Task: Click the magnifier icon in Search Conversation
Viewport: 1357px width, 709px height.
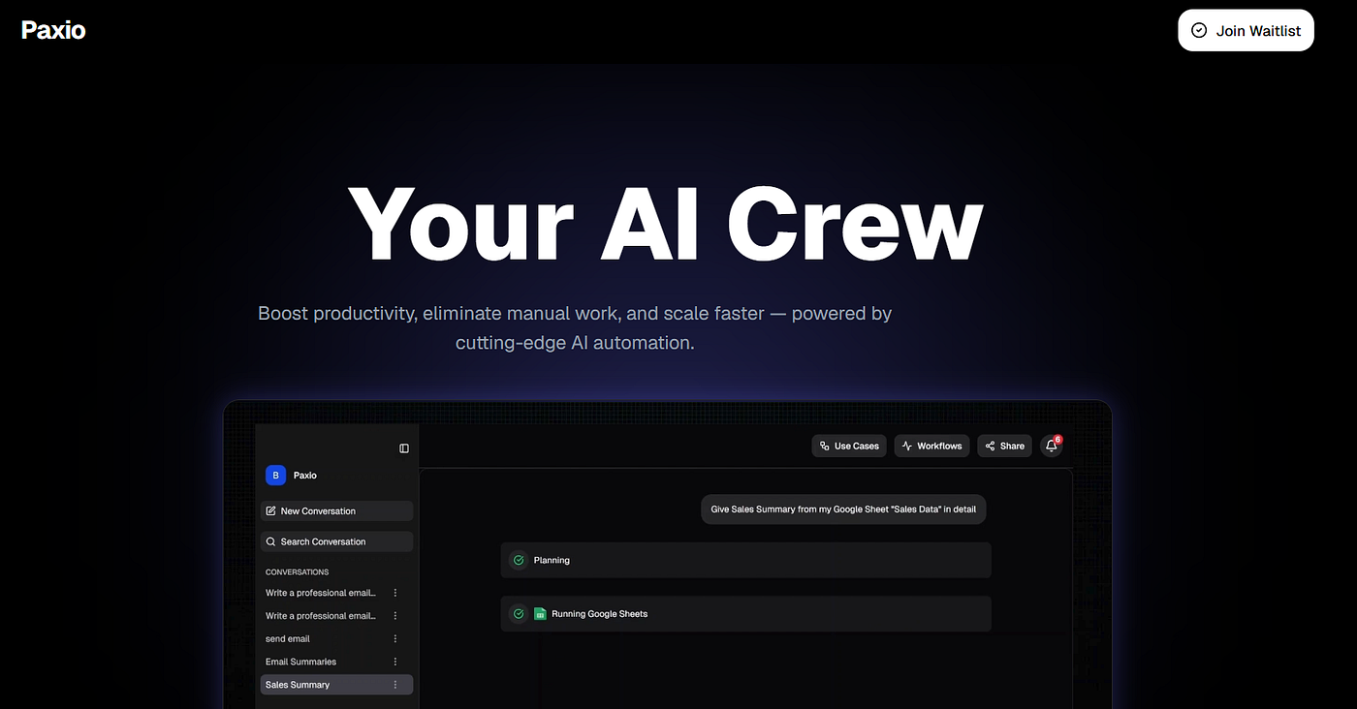Action: pos(271,541)
